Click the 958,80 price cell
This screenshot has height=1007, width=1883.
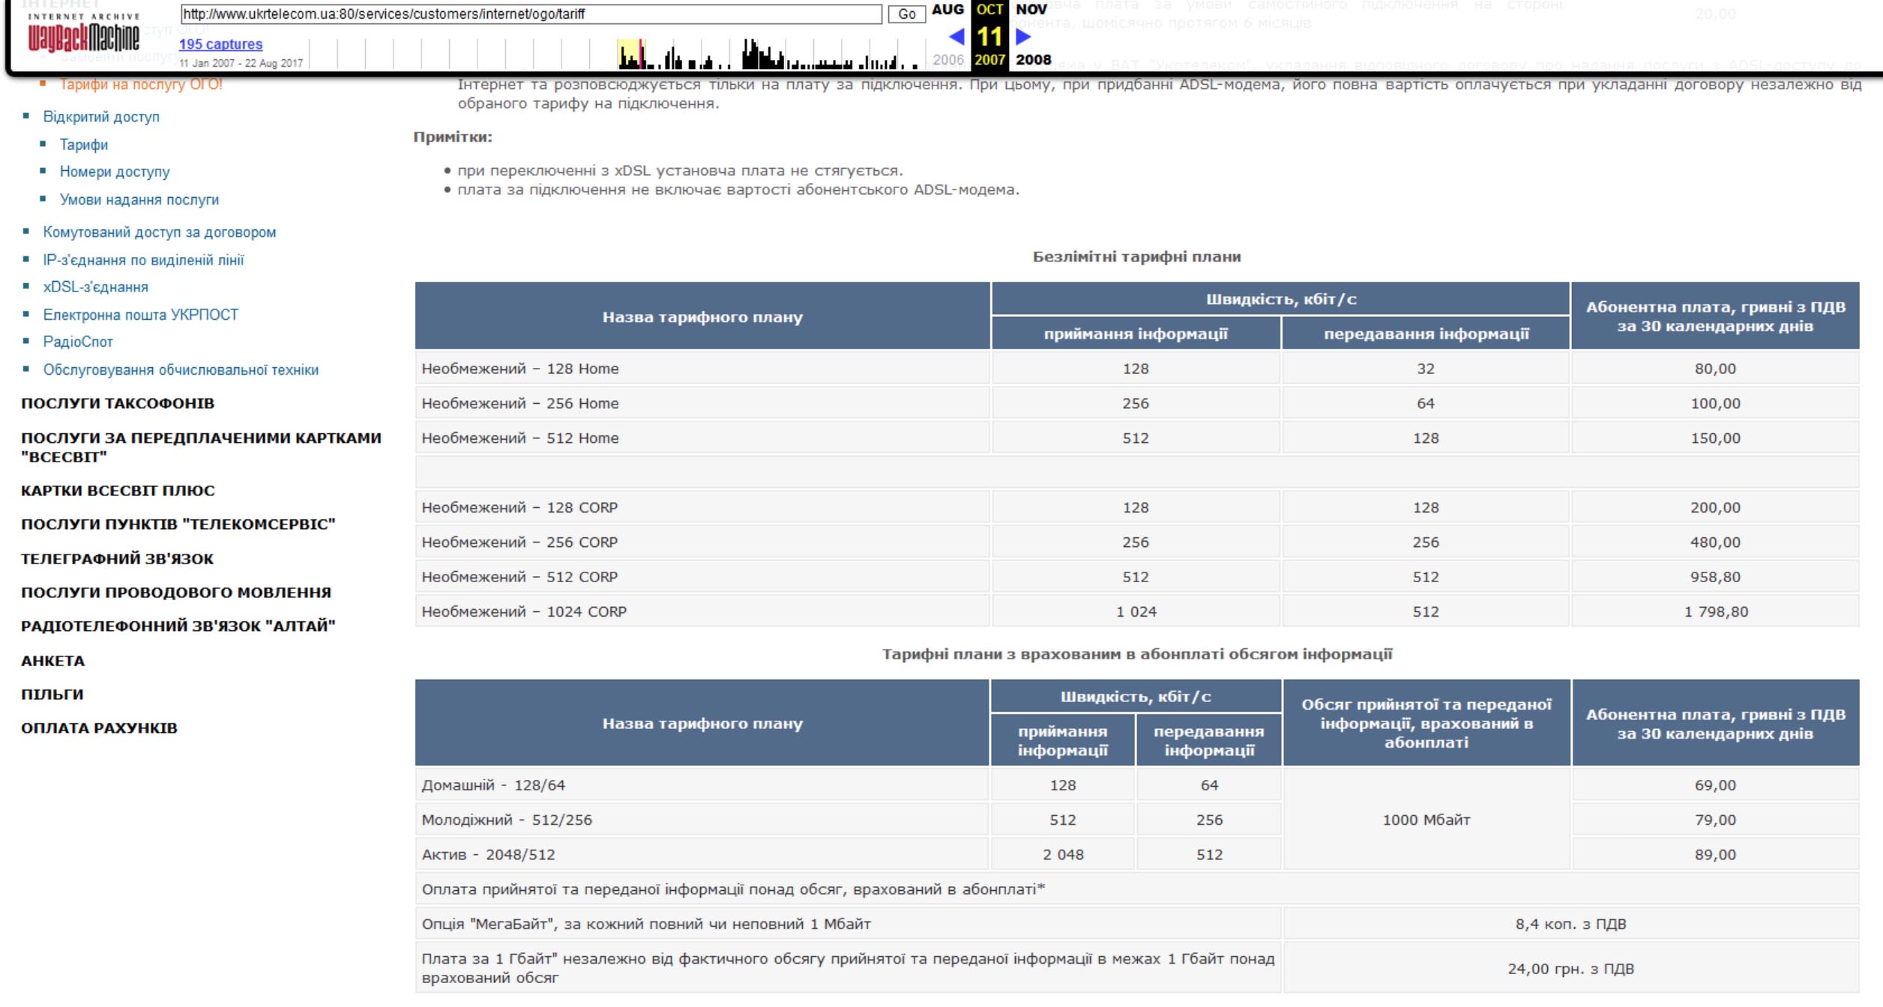(x=1715, y=577)
